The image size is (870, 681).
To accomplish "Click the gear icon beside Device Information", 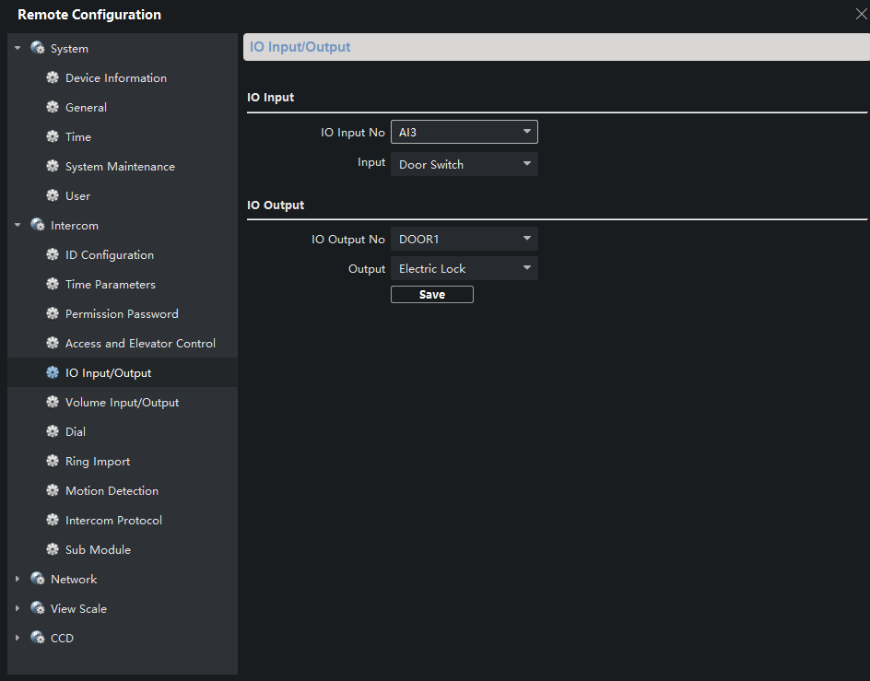I will [53, 78].
